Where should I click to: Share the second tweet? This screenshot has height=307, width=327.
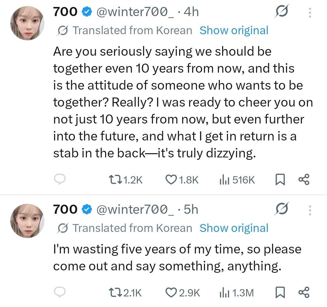[x=304, y=292]
